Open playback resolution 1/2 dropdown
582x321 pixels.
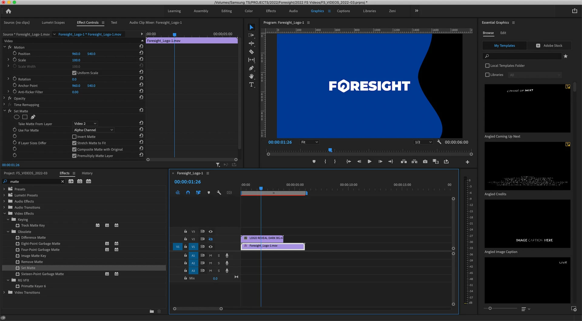coord(423,142)
